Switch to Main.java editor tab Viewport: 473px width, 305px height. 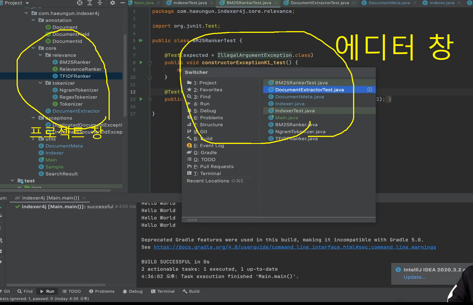click(x=144, y=3)
